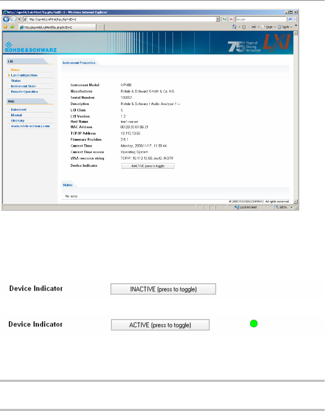Toggle the enlarged INACTIVE Device Indicator button
This screenshot has height=411, width=325.
tap(163, 289)
